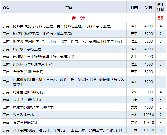Click 理工 in the 计算机类 row
Screen dimensions: 167x135
coord(134,82)
